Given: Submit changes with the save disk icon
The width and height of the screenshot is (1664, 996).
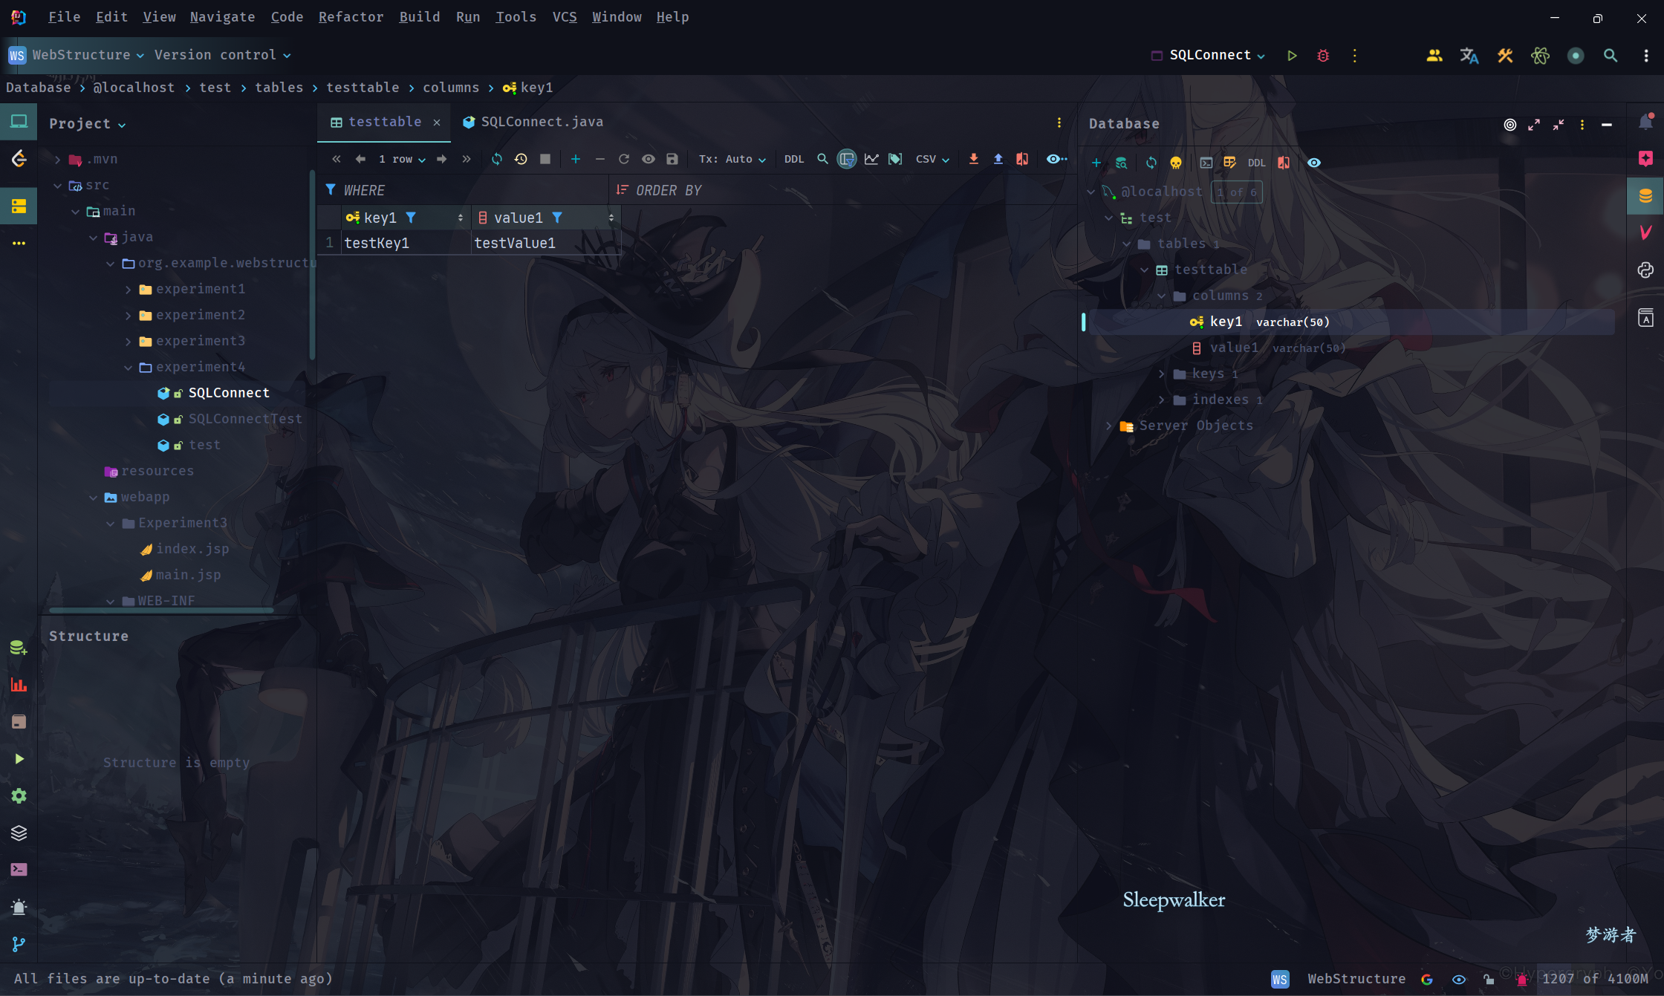Looking at the screenshot, I should coord(672,159).
